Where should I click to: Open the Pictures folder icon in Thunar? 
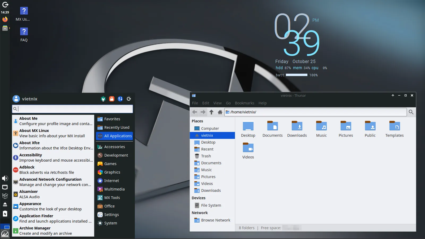[346, 126]
